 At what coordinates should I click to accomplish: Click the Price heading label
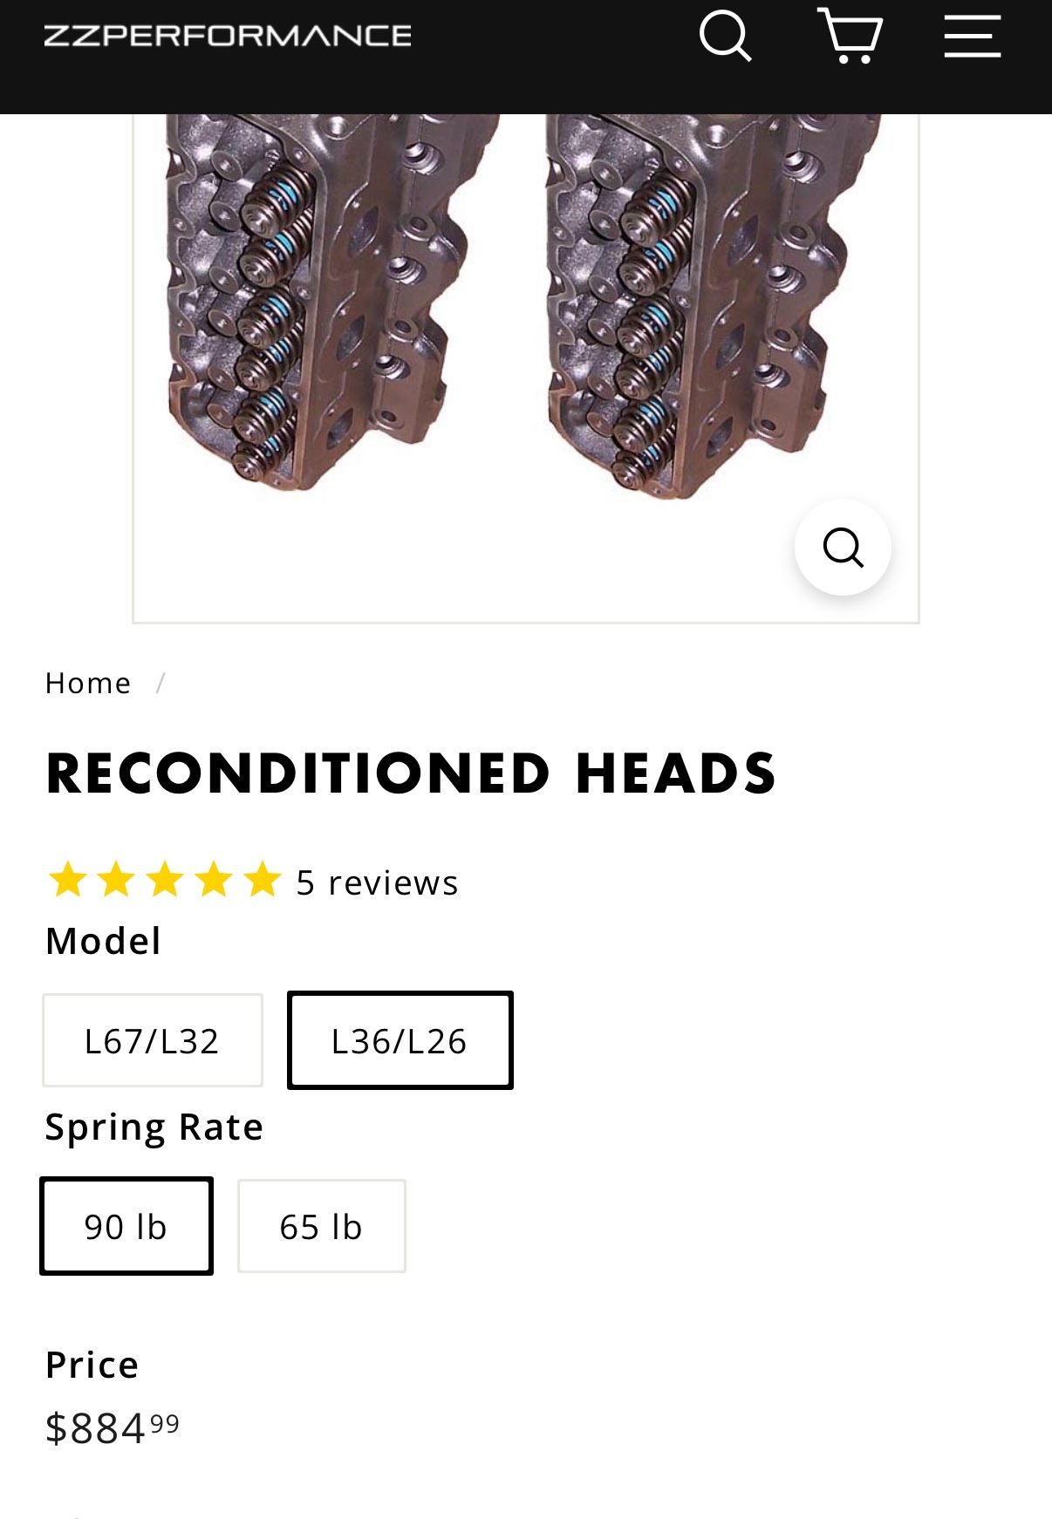92,1365
